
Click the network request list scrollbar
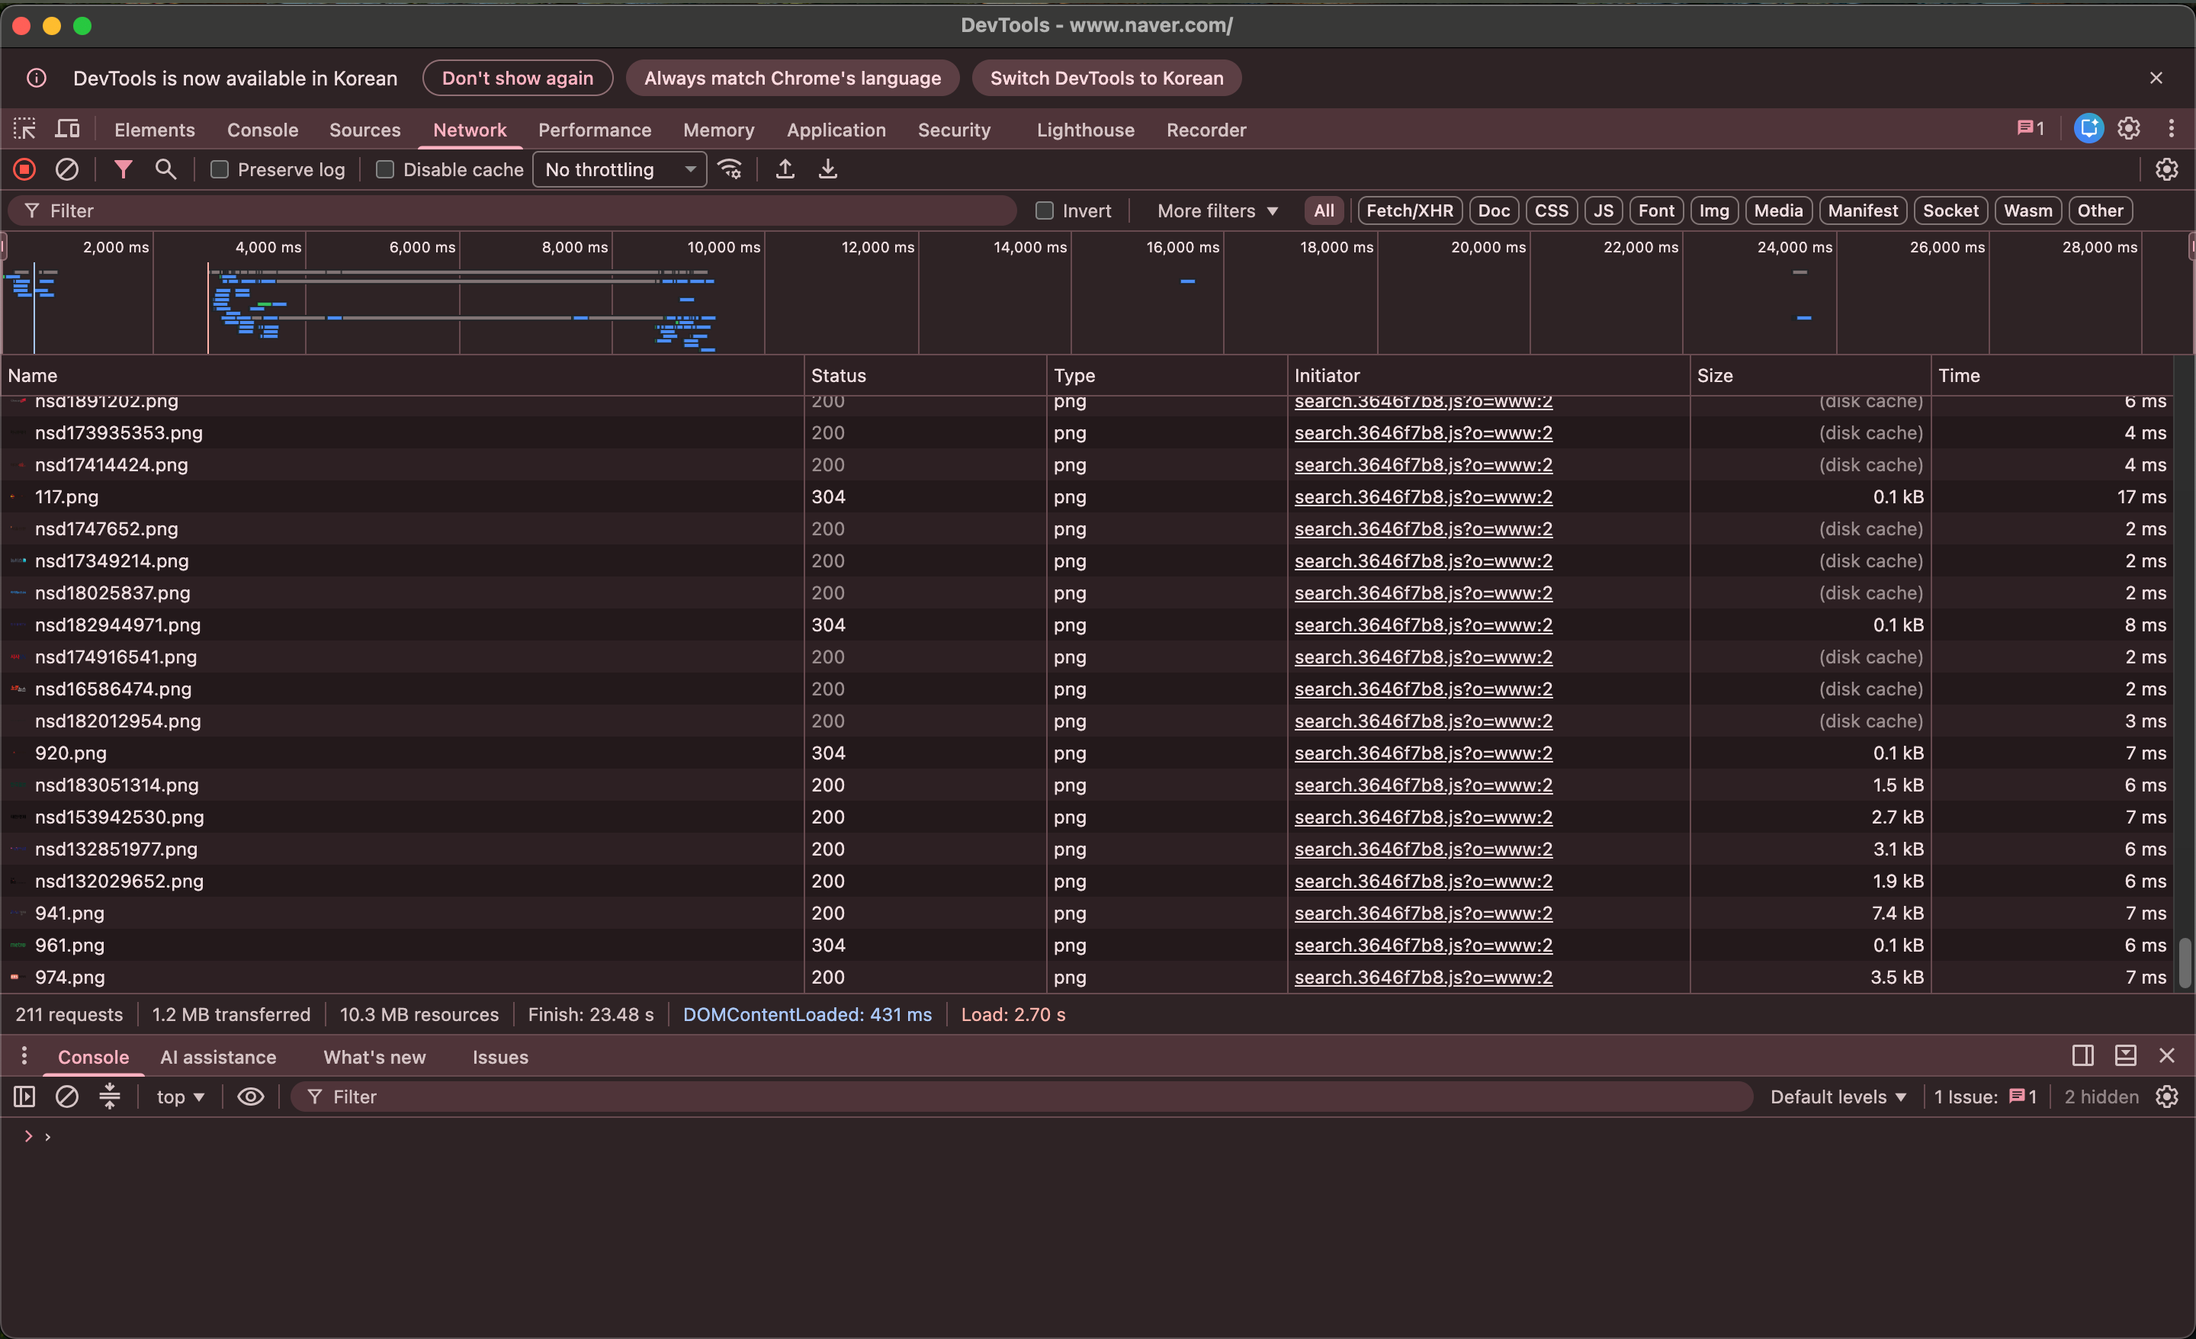[x=2185, y=963]
